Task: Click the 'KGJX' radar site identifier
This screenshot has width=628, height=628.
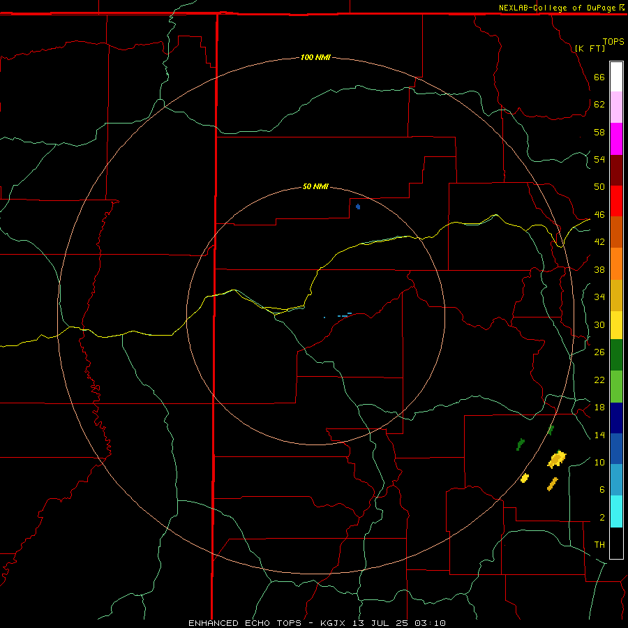Action: point(332,623)
